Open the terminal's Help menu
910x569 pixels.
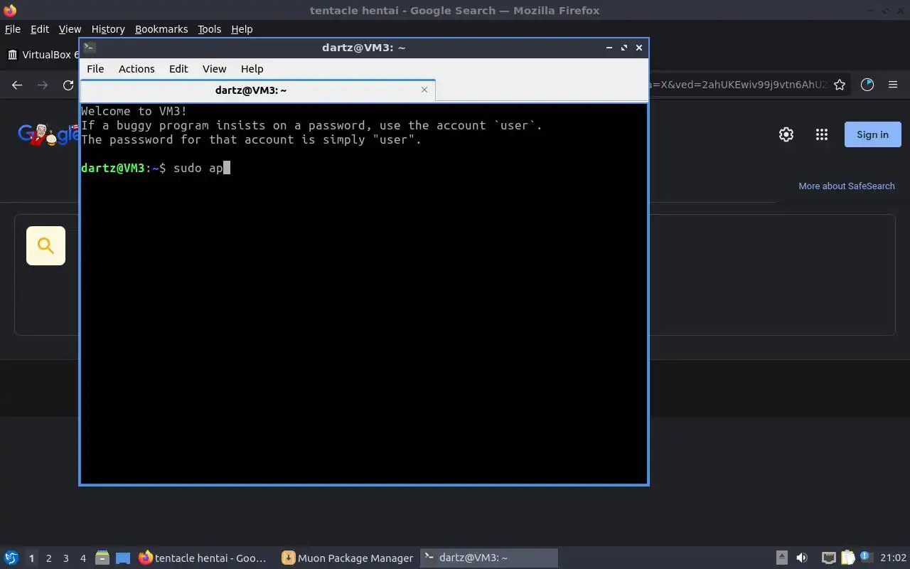(252, 69)
